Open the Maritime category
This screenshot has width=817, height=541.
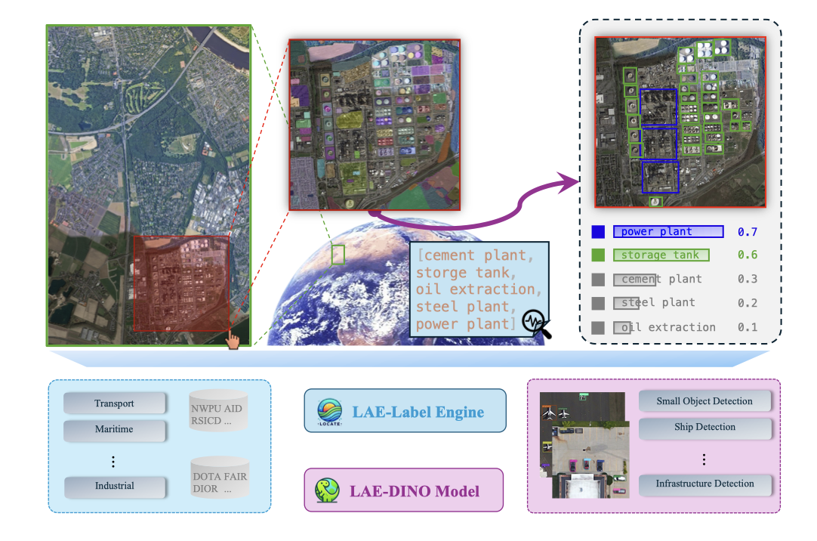pos(115,430)
